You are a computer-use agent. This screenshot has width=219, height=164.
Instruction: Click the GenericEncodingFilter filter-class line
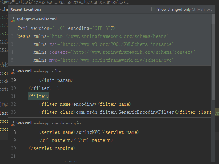[x=124, y=112]
